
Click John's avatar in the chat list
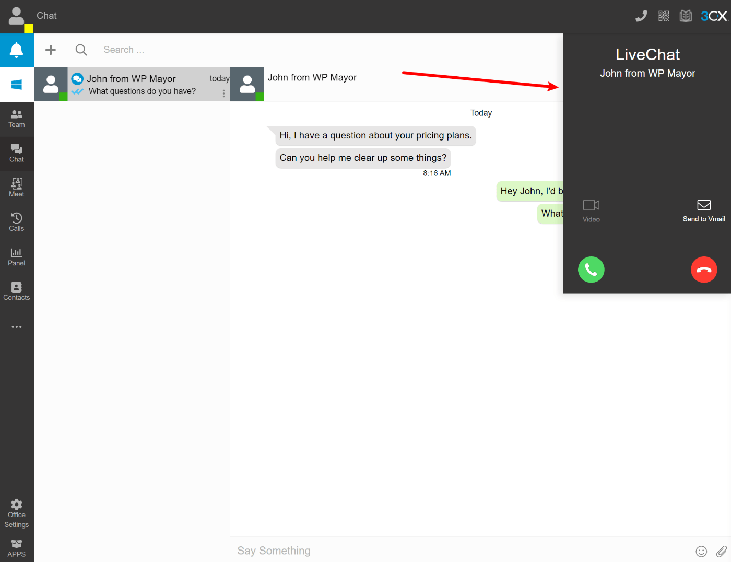(x=51, y=85)
